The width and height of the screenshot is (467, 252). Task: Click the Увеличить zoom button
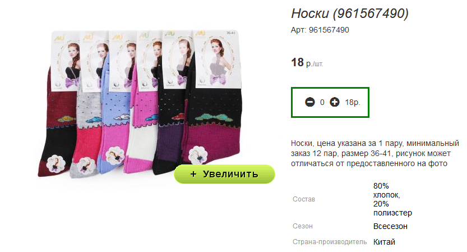(224, 174)
